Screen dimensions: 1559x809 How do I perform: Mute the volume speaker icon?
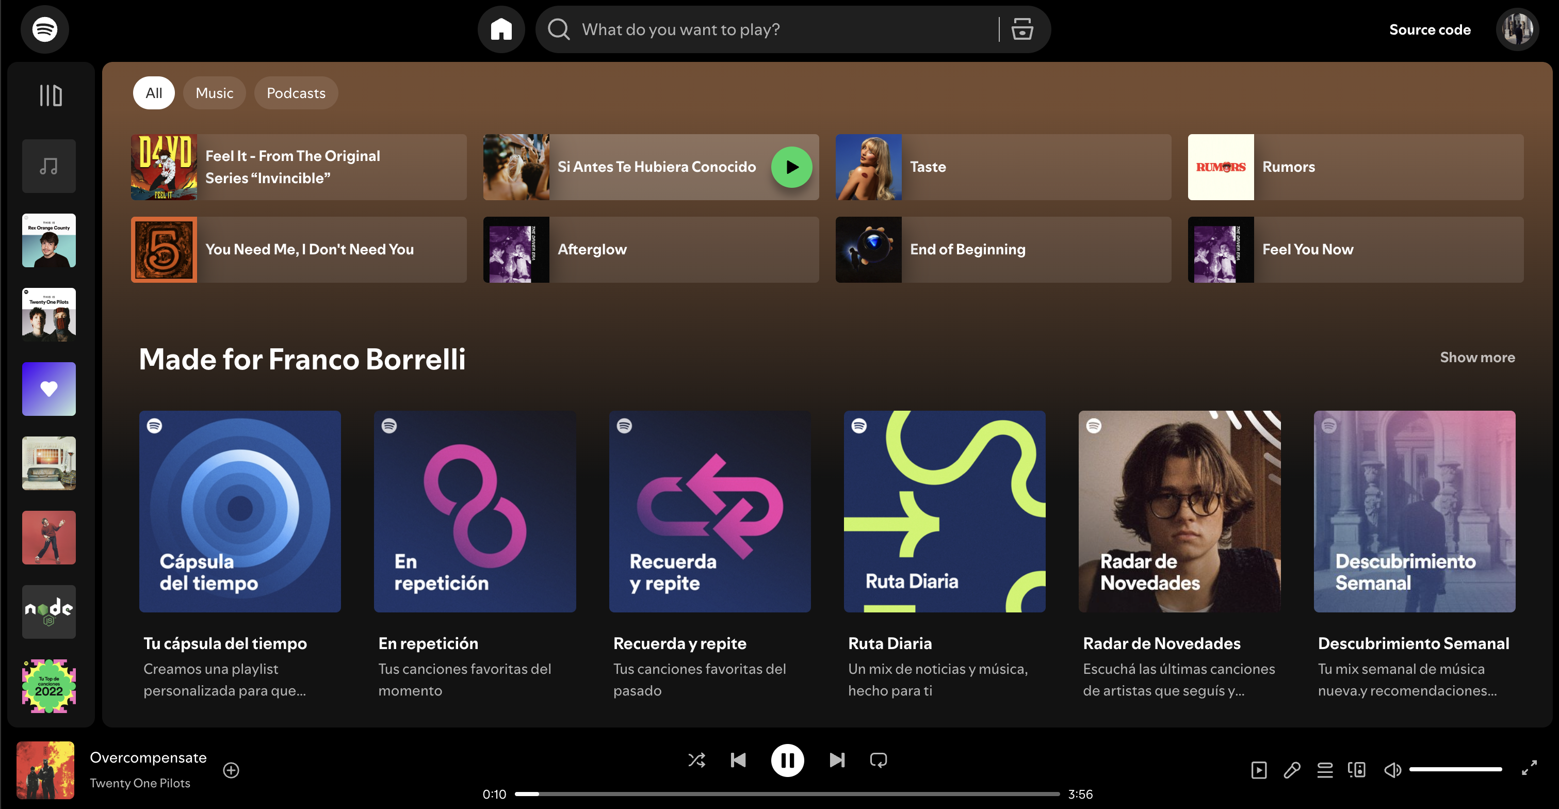click(x=1392, y=770)
